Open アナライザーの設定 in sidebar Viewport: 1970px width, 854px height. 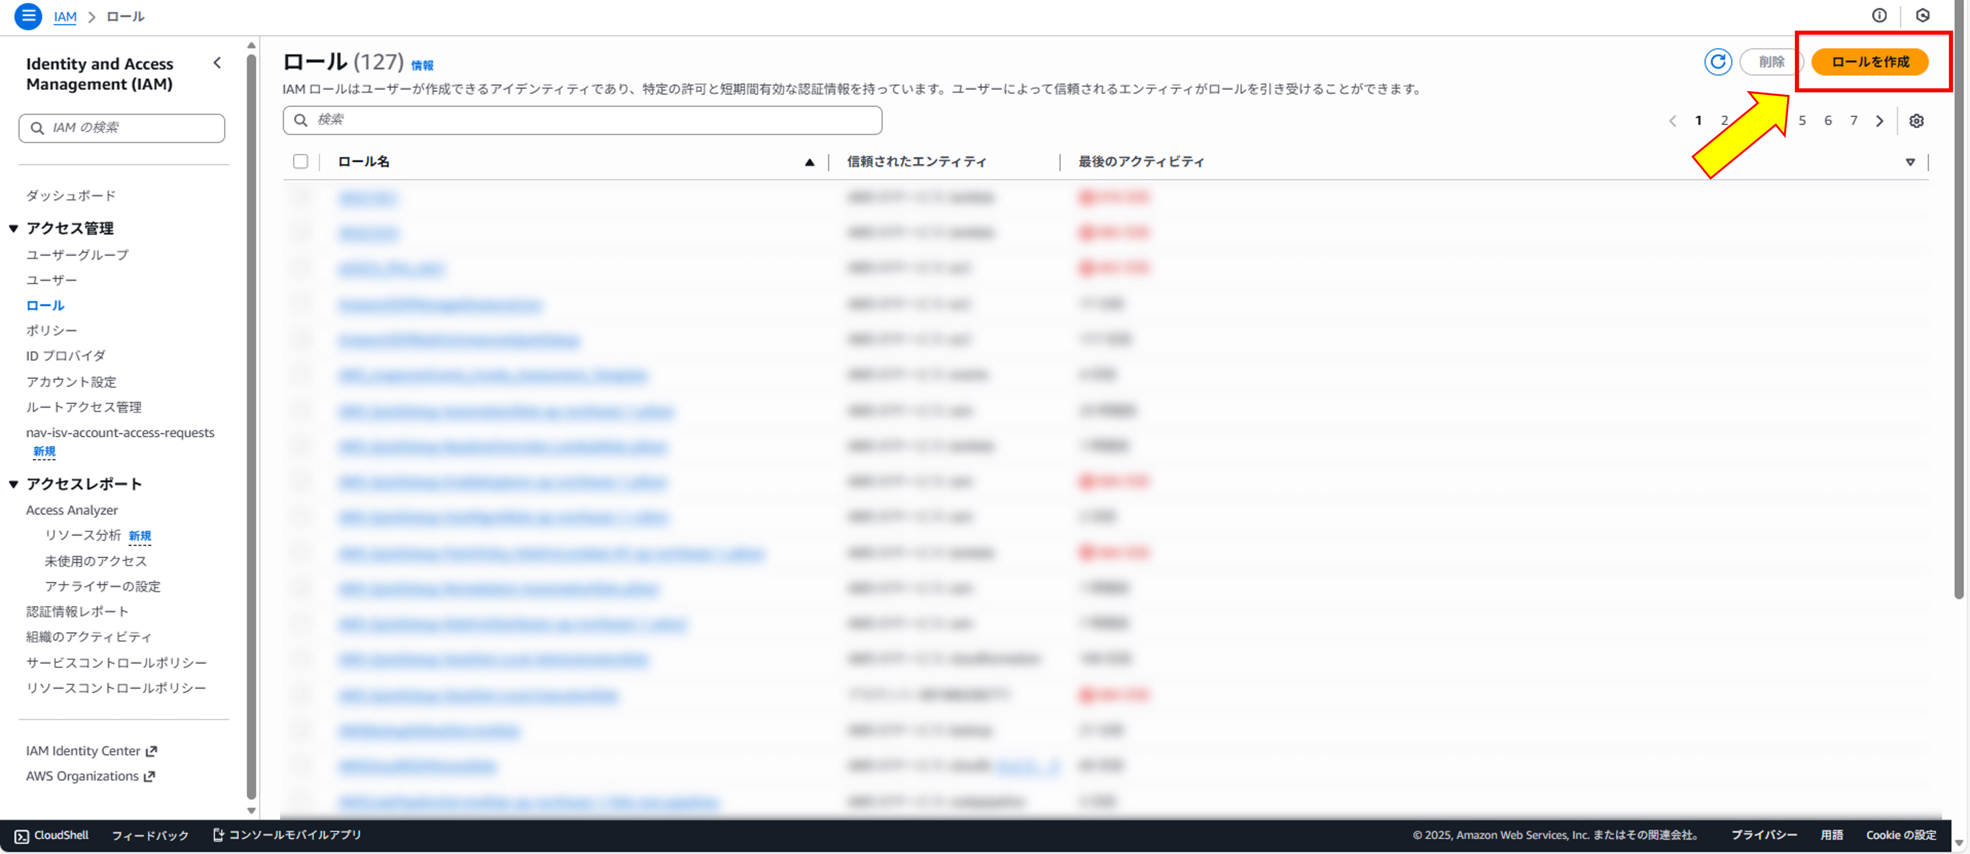click(x=103, y=586)
